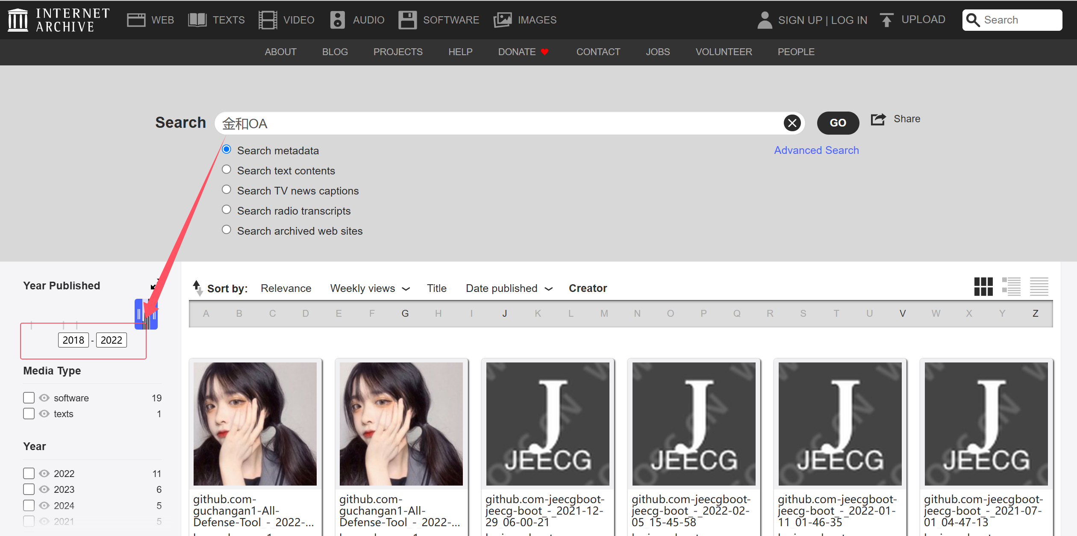This screenshot has height=536, width=1077.
Task: Open the Projects menu item
Action: tap(398, 52)
